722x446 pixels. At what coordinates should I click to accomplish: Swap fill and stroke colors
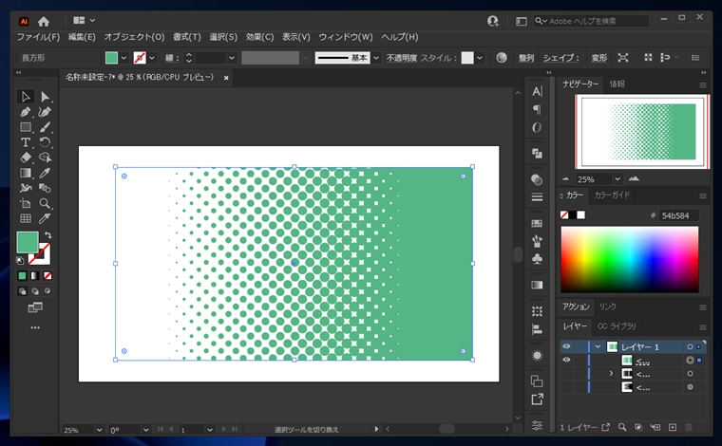[x=47, y=235]
